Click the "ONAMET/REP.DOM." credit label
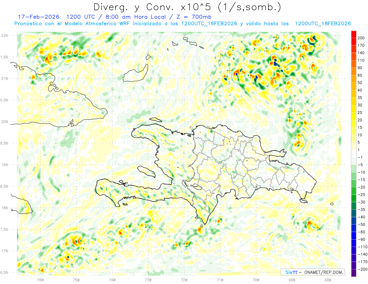 [x=324, y=272]
